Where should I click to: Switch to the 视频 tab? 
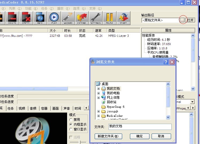pos(22,108)
